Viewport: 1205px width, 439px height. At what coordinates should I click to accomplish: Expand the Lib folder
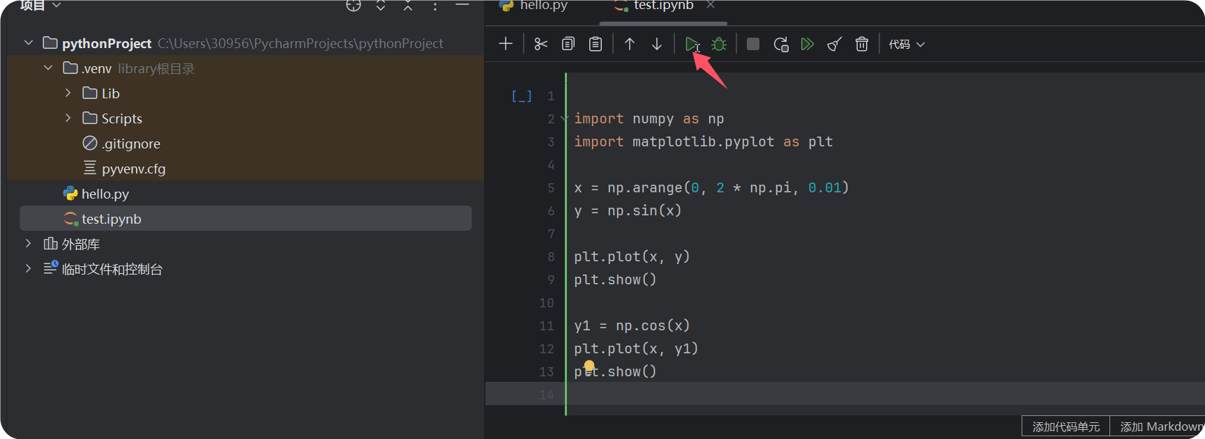coord(68,93)
